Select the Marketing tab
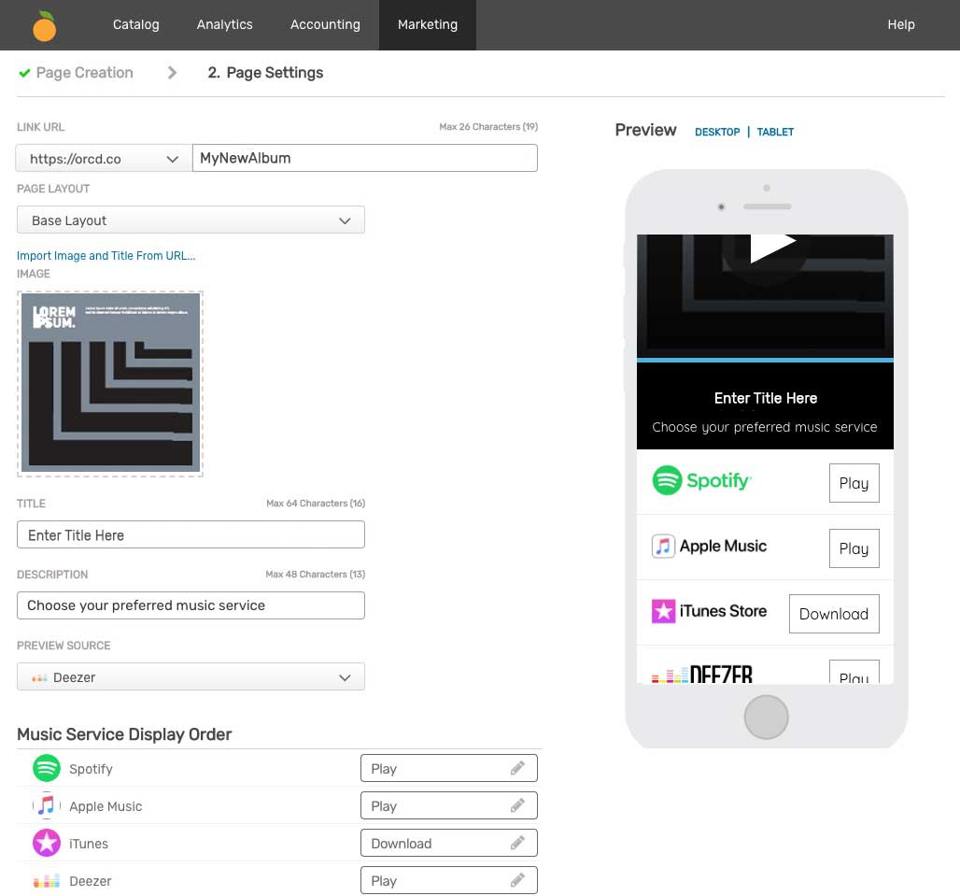Screen dimensions: 960x896 (428, 24)
